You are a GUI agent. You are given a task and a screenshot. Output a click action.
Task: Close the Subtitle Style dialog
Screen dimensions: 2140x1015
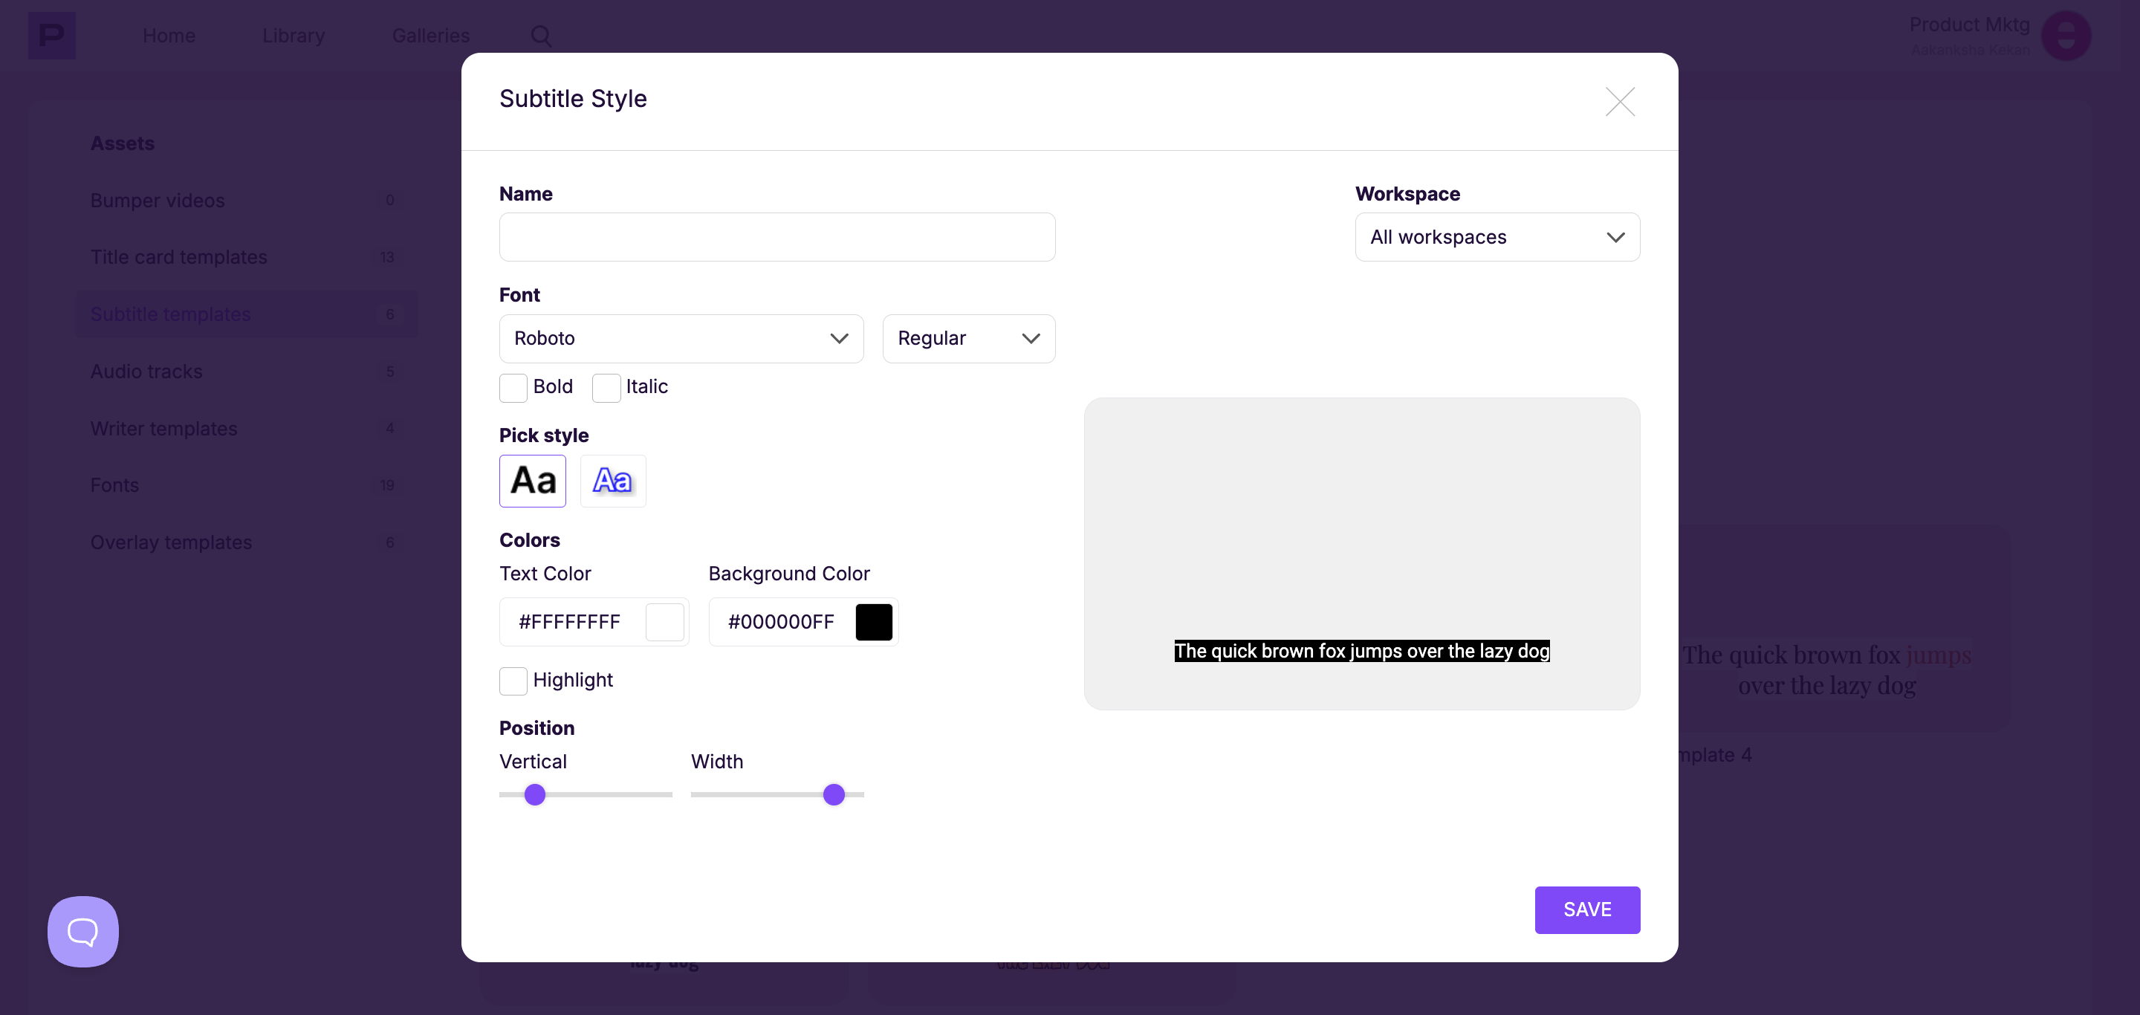coord(1619,101)
